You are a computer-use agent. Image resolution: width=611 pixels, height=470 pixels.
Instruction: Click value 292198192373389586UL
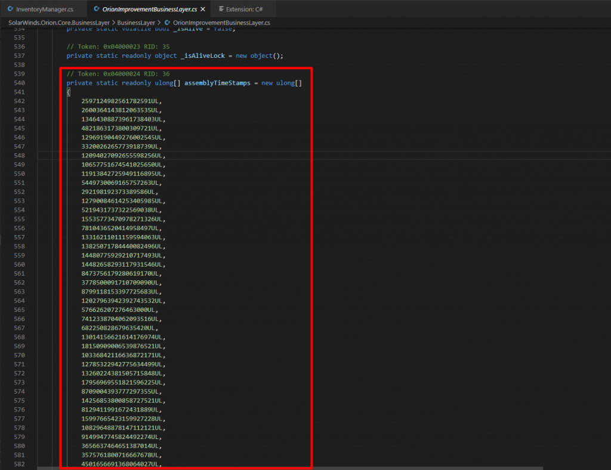tap(119, 192)
